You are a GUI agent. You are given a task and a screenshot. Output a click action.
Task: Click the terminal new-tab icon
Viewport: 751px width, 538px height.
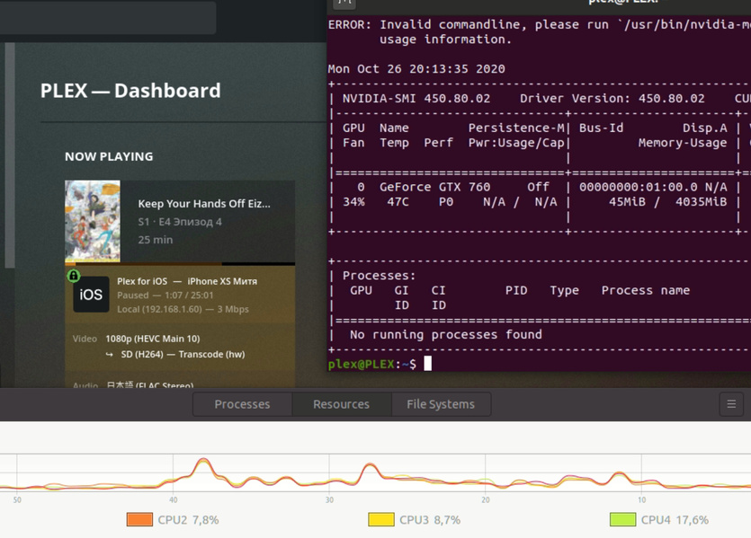pyautogui.click(x=344, y=3)
